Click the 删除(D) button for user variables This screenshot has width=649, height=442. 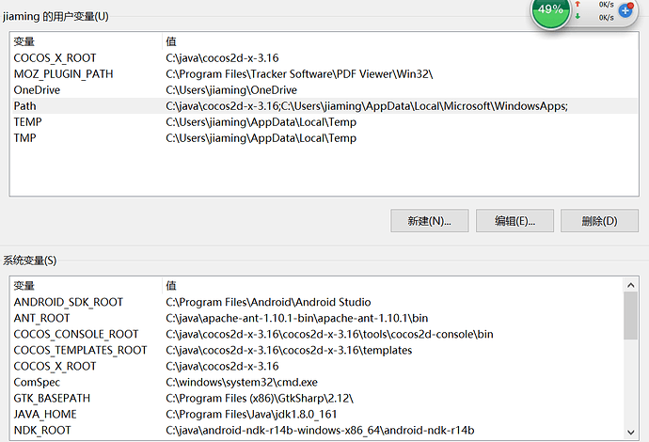(x=599, y=221)
